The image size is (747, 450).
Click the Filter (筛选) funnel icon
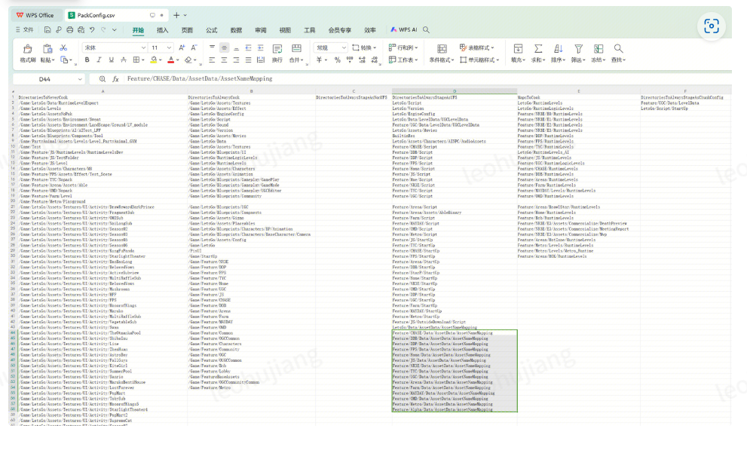pos(578,48)
